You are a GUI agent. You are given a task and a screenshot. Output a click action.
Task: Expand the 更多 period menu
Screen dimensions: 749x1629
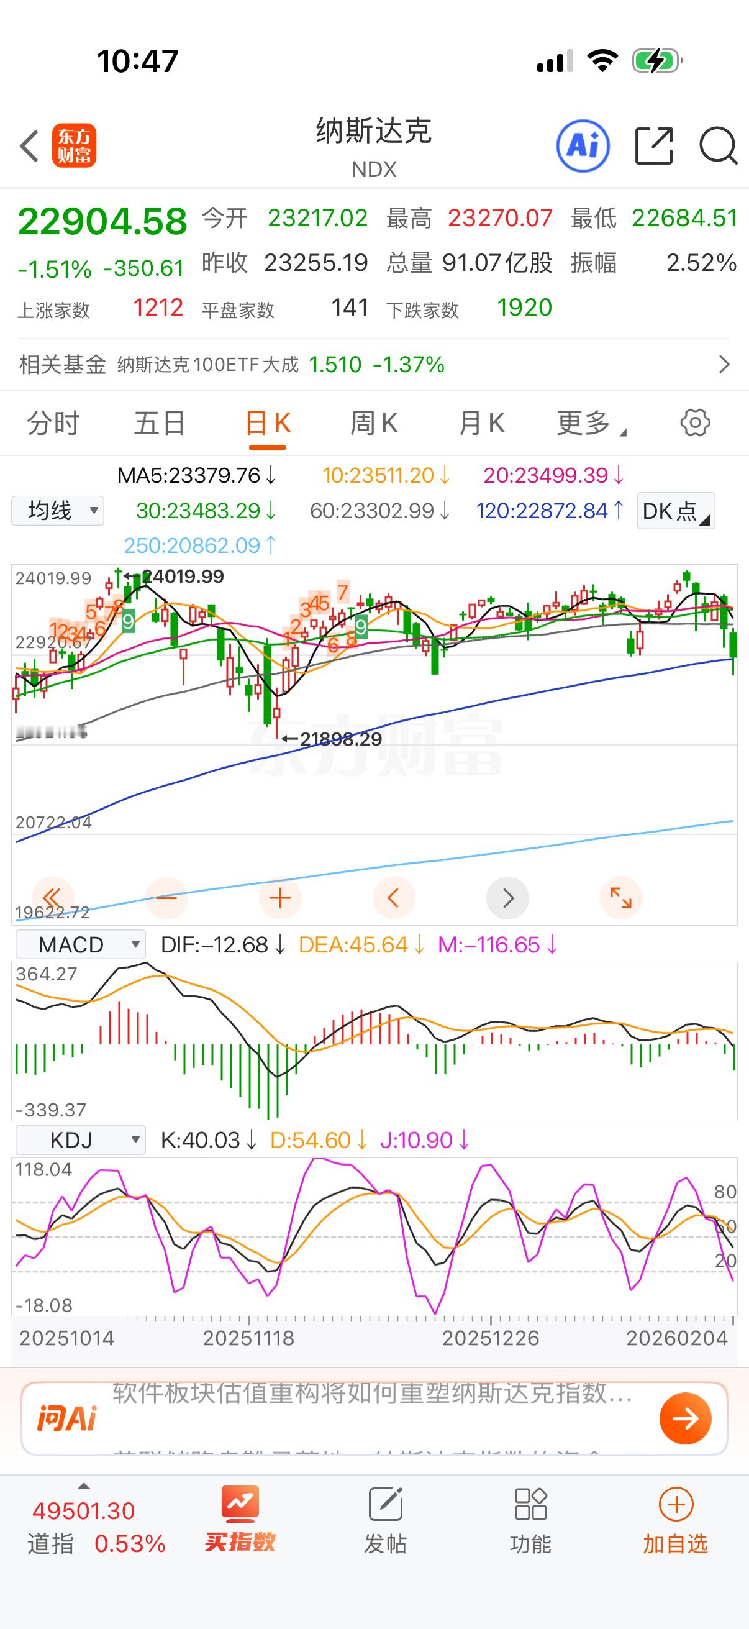[591, 422]
